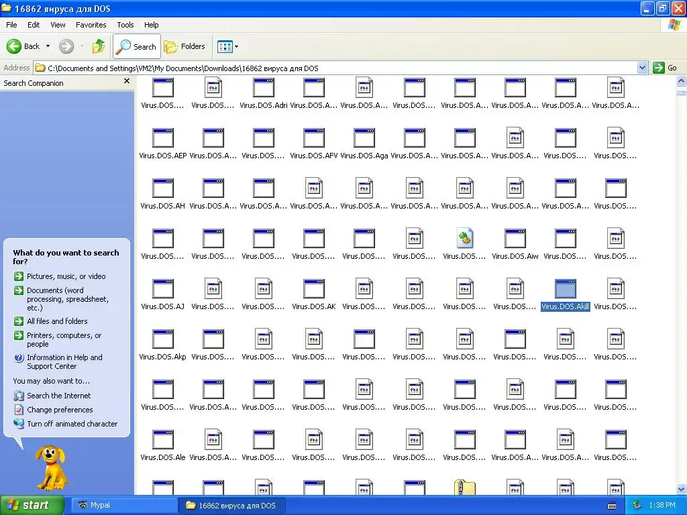
Task: Click the vertical scrollbar up arrow
Action: 681,81
